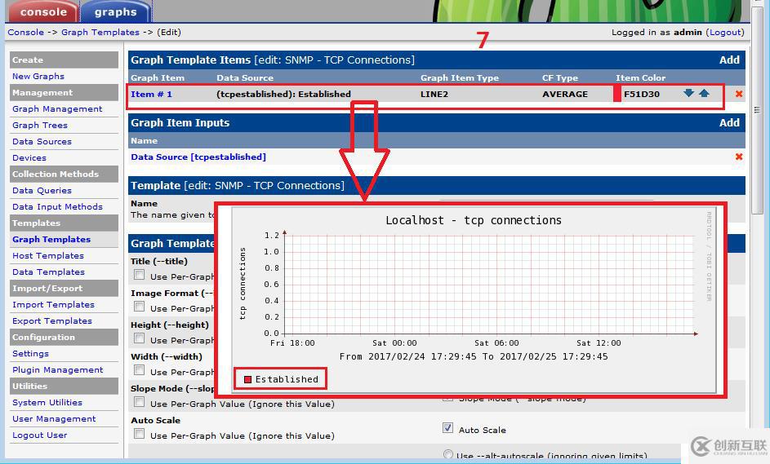770x464 pixels.
Task: Open Graph Templates breadcrumb link
Action: pyautogui.click(x=100, y=32)
